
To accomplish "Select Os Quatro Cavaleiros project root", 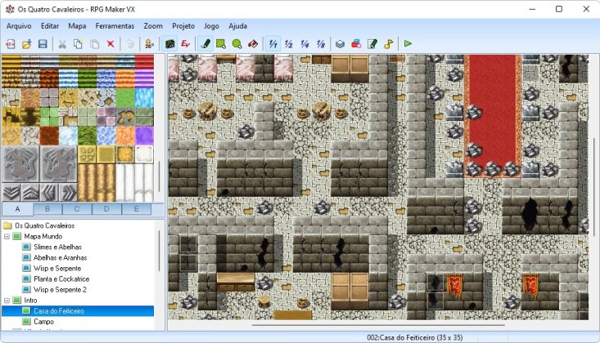I will click(x=44, y=225).
